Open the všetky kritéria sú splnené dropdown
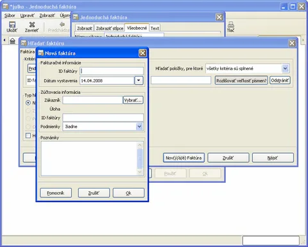Screen dimensions: 308x247 [285, 68]
